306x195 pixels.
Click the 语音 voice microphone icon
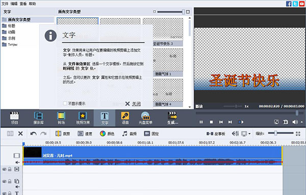click(x=125, y=118)
